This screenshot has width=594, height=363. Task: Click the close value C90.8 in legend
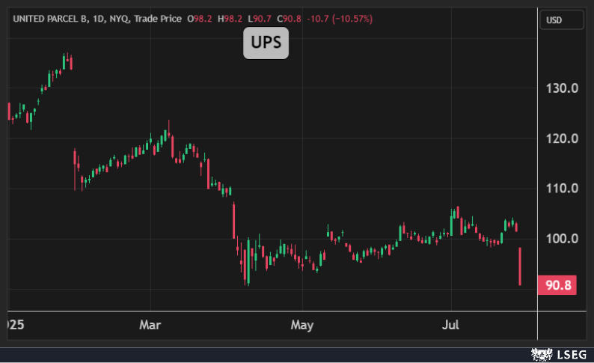(289, 18)
